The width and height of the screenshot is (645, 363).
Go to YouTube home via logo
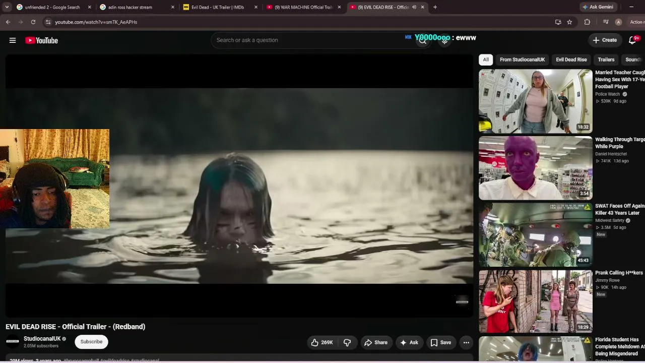pos(41,40)
